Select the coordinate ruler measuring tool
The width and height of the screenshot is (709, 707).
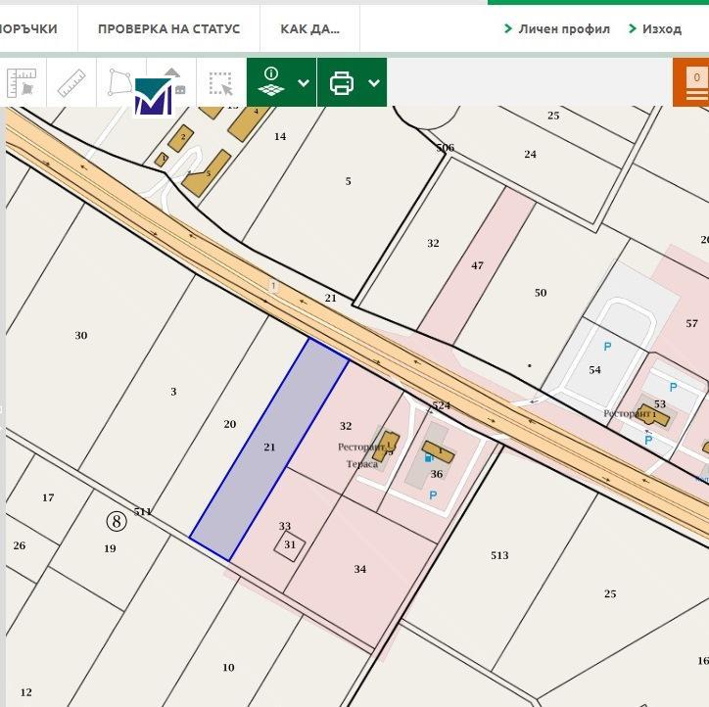(22, 82)
